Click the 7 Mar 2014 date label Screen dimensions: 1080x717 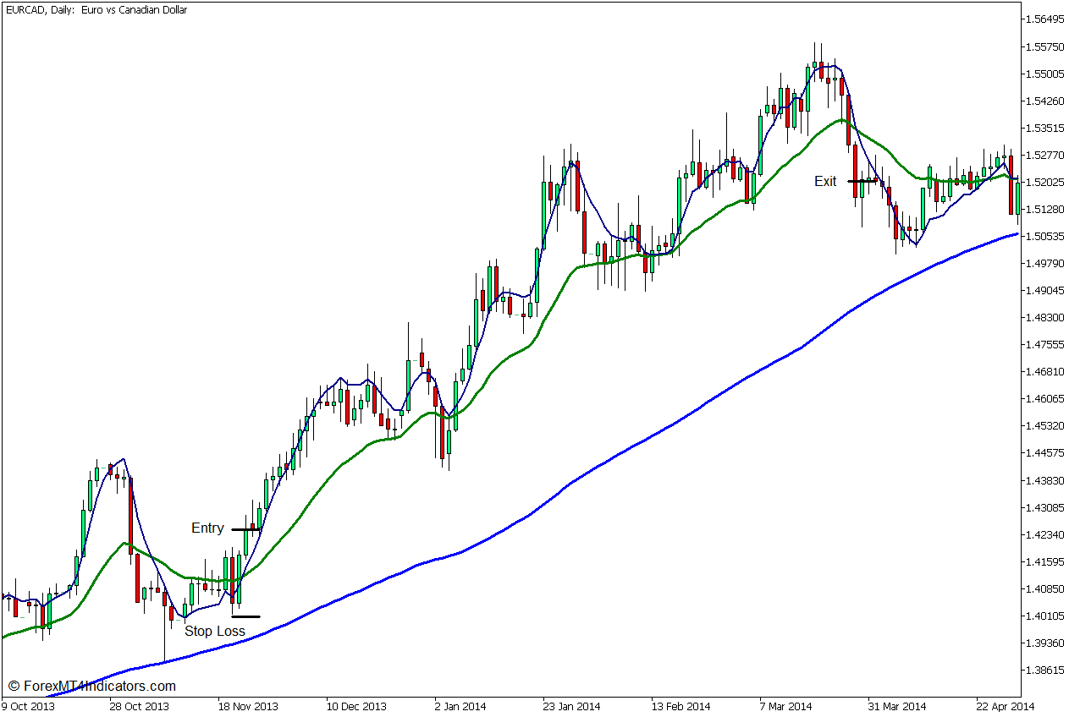tap(787, 706)
